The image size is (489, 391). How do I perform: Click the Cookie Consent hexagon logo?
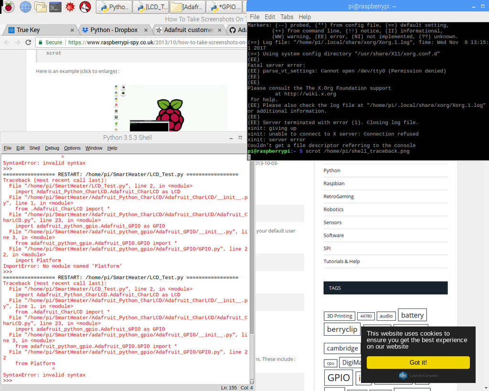pyautogui.click(x=403, y=376)
